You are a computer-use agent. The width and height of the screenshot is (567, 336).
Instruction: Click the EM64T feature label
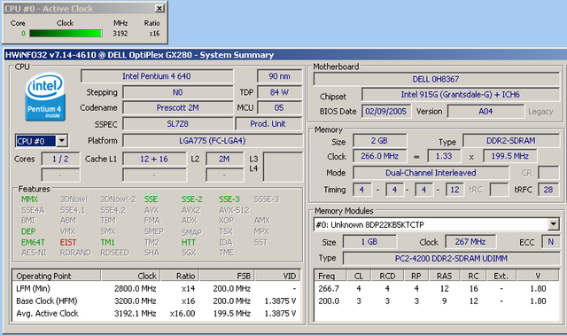coord(33,242)
